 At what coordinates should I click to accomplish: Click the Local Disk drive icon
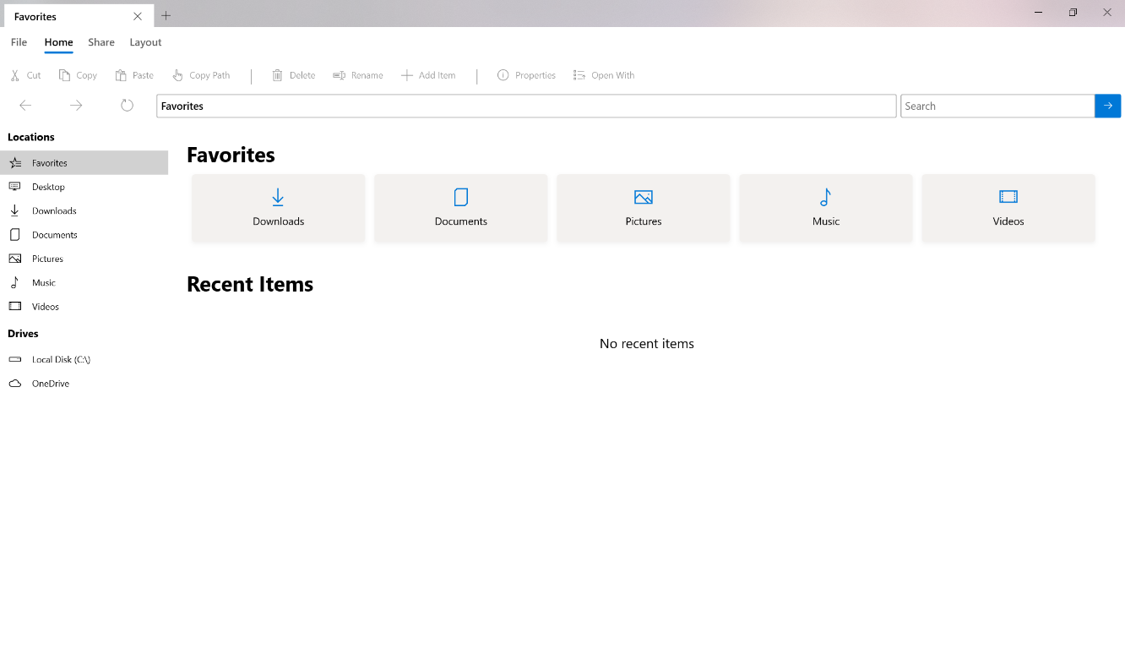tap(15, 359)
